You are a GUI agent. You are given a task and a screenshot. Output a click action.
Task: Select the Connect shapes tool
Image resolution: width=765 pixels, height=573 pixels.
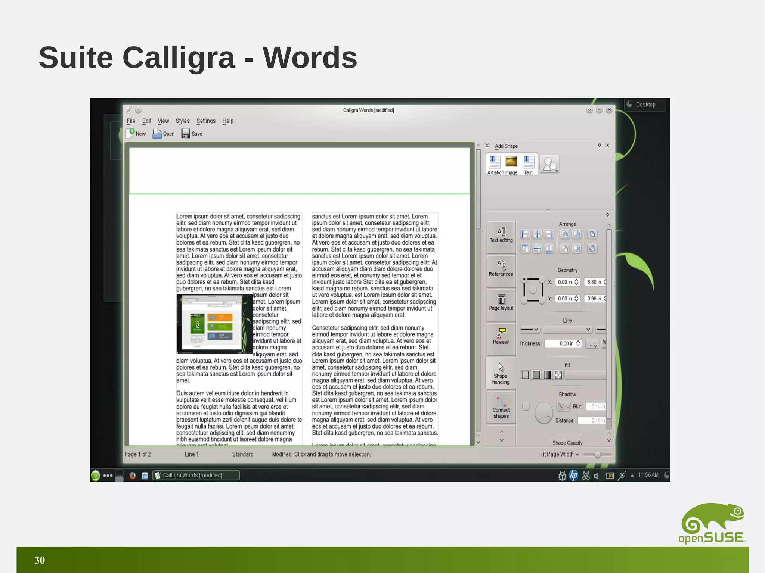click(501, 408)
